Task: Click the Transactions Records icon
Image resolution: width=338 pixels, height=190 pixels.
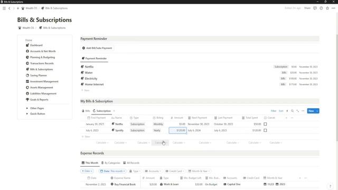Action: tap(27, 63)
